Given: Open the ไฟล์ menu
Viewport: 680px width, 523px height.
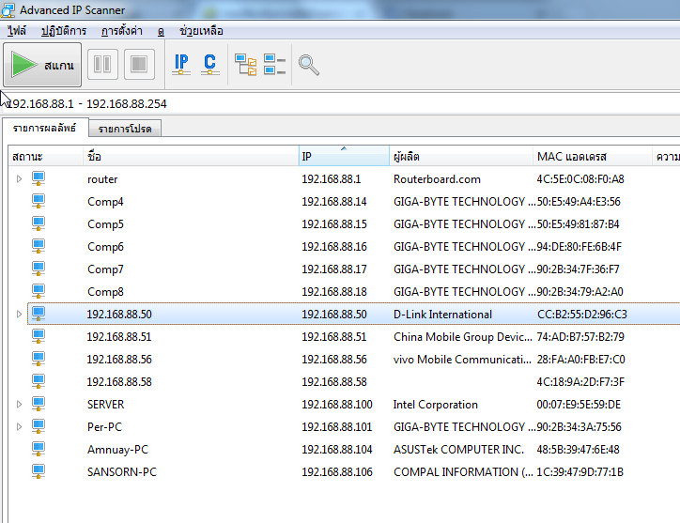Looking at the screenshot, I should point(17,31).
